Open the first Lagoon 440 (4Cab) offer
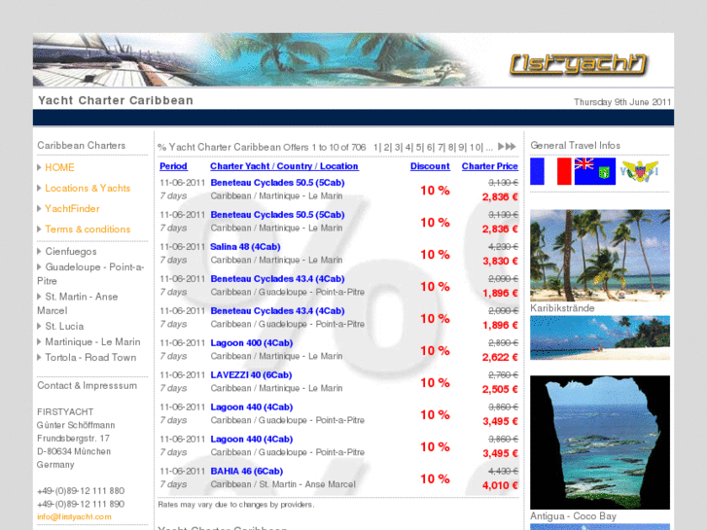The width and height of the screenshot is (707, 530). tap(252, 406)
